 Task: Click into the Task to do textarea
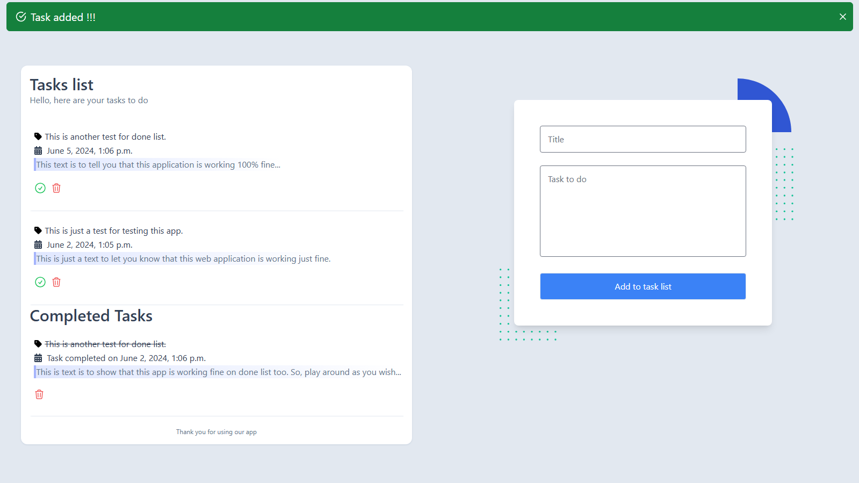click(x=643, y=211)
